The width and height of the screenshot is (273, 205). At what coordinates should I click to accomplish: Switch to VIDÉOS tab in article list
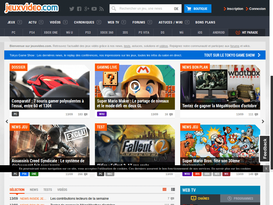(x=62, y=190)
